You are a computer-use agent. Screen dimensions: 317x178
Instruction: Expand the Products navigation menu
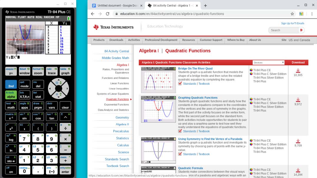point(99,40)
